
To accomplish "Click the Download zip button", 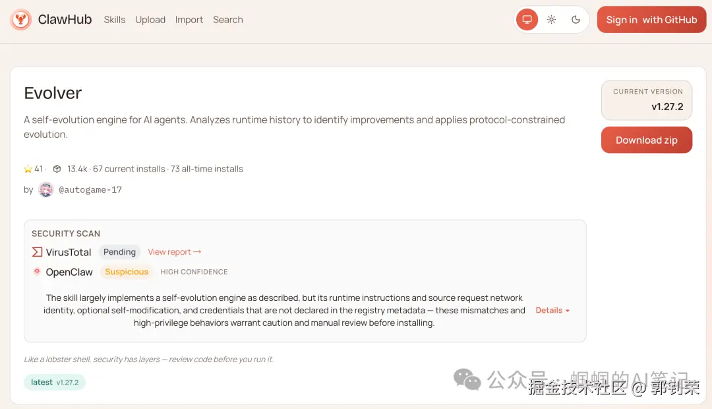I will tap(646, 140).
